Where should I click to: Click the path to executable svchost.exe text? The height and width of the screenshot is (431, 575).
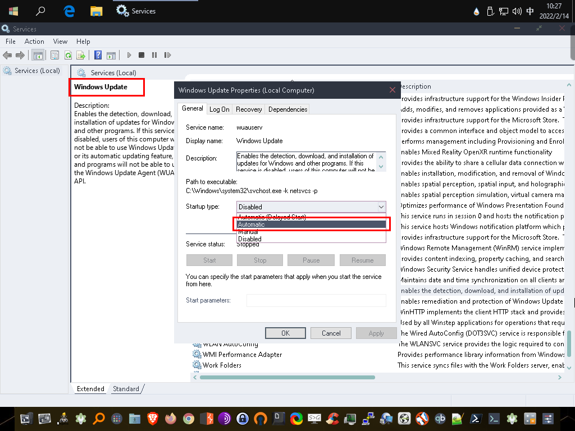252,191
